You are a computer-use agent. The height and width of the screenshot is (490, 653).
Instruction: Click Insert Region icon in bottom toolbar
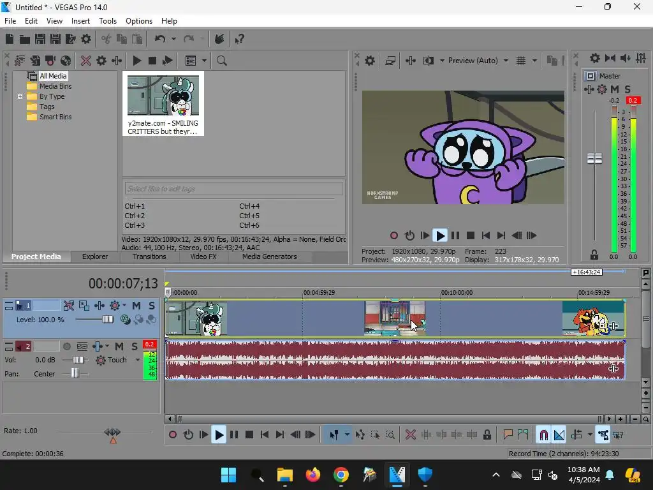click(x=523, y=435)
